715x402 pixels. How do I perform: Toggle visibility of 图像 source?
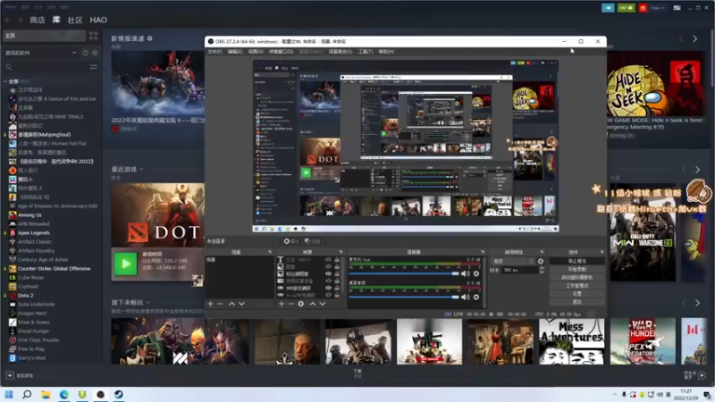tap(328, 266)
